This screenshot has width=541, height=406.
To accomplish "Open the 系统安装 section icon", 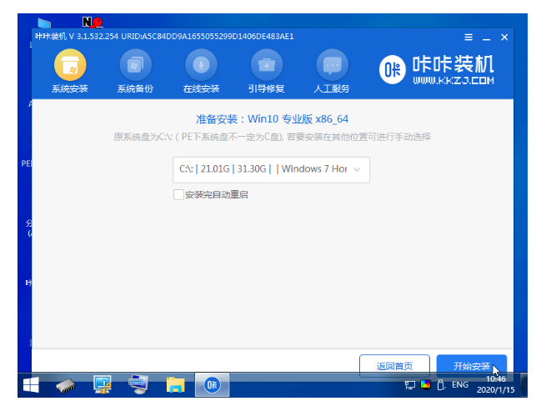I will pos(70,65).
